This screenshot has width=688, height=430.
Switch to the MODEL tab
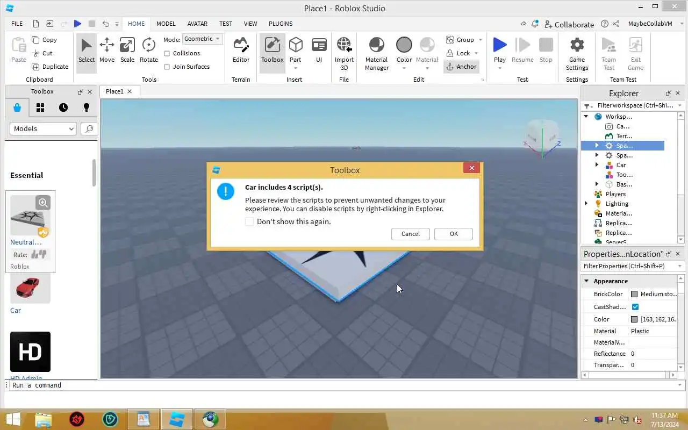pos(166,24)
